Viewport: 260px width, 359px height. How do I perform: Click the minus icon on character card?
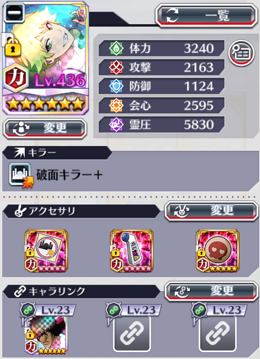(x=14, y=13)
